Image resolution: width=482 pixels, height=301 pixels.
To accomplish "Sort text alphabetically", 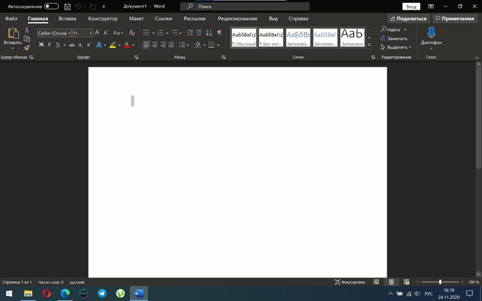I will [209, 32].
